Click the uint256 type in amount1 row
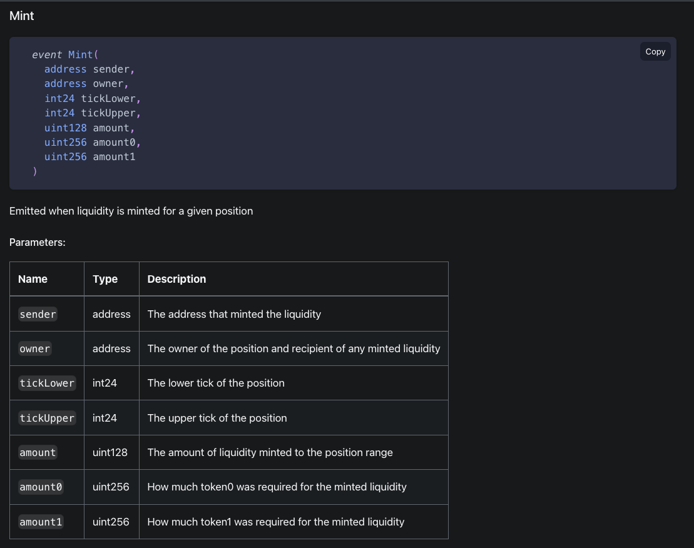 coord(111,522)
